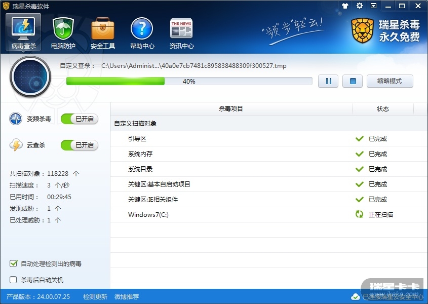The width and height of the screenshot is (428, 304).
Task: Stop the current scan
Action: click(353, 81)
